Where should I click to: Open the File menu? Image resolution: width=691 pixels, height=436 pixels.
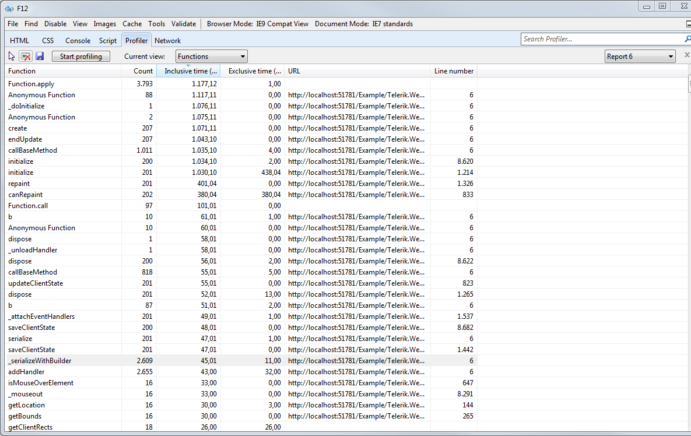13,24
